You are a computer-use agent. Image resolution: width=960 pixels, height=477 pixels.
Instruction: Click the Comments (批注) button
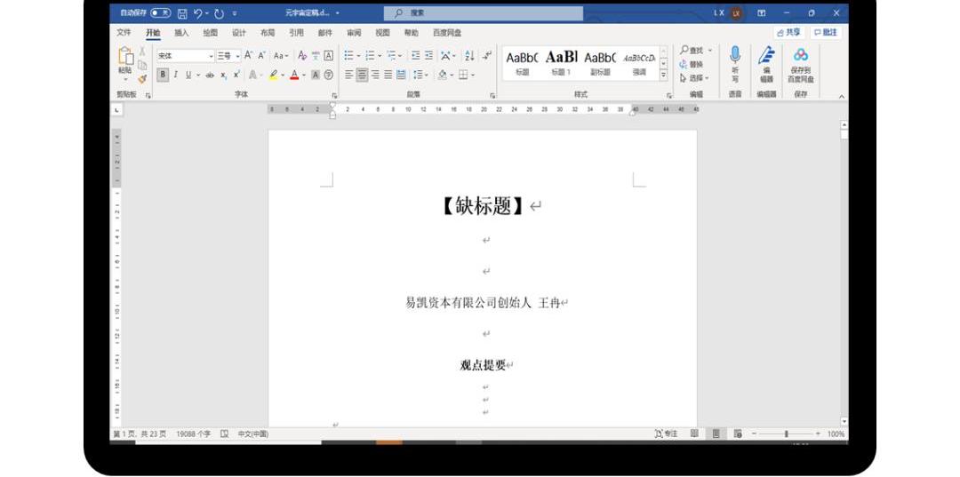pos(825,33)
